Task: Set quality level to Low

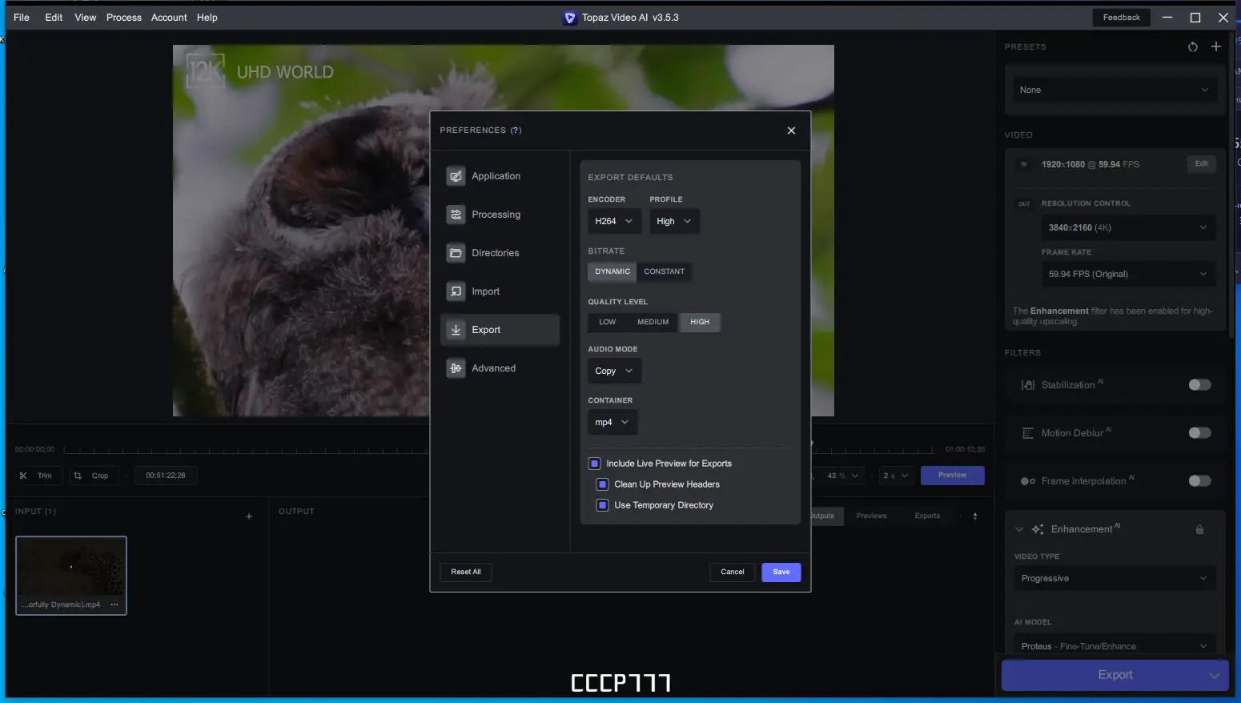Action: click(608, 322)
